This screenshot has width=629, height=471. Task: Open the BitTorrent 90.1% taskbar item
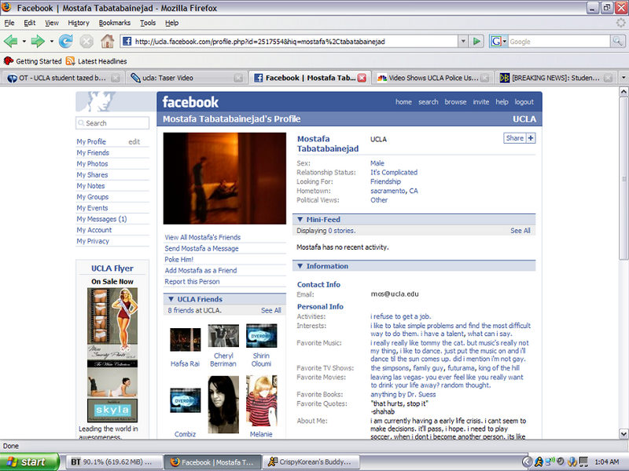[x=114, y=462]
